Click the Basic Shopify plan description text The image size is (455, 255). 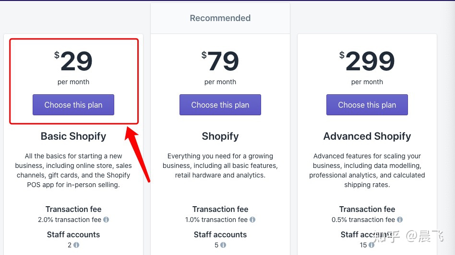[x=73, y=170]
